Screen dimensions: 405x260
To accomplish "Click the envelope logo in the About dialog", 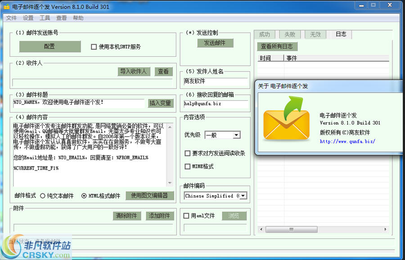I will 287,118.
